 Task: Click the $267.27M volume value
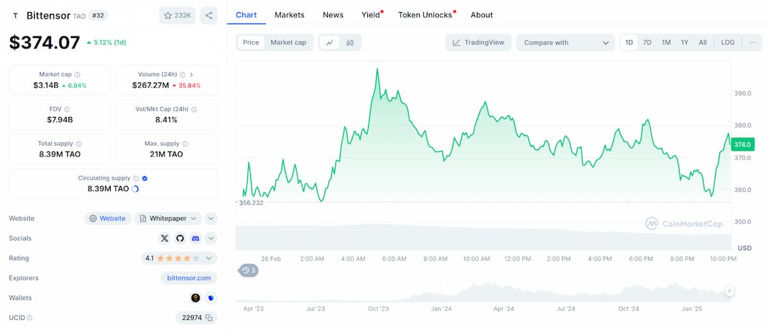point(150,85)
